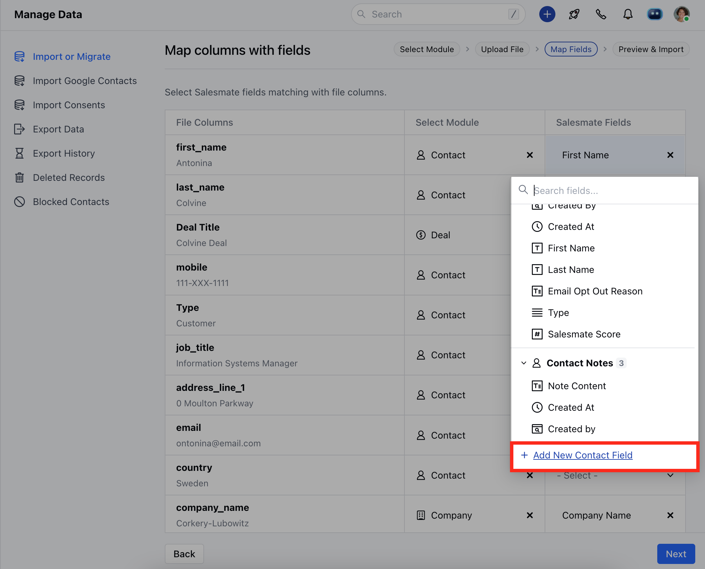Open the user profile avatar
The image size is (705, 569).
[x=681, y=14]
